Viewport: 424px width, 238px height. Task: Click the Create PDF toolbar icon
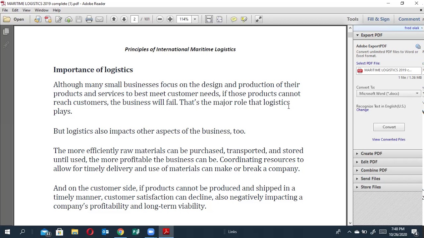click(48, 19)
